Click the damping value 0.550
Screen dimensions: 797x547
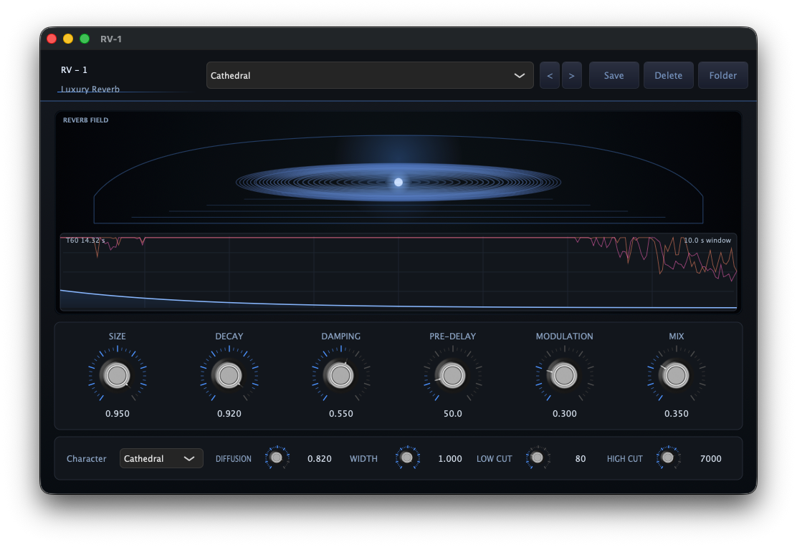(x=341, y=413)
